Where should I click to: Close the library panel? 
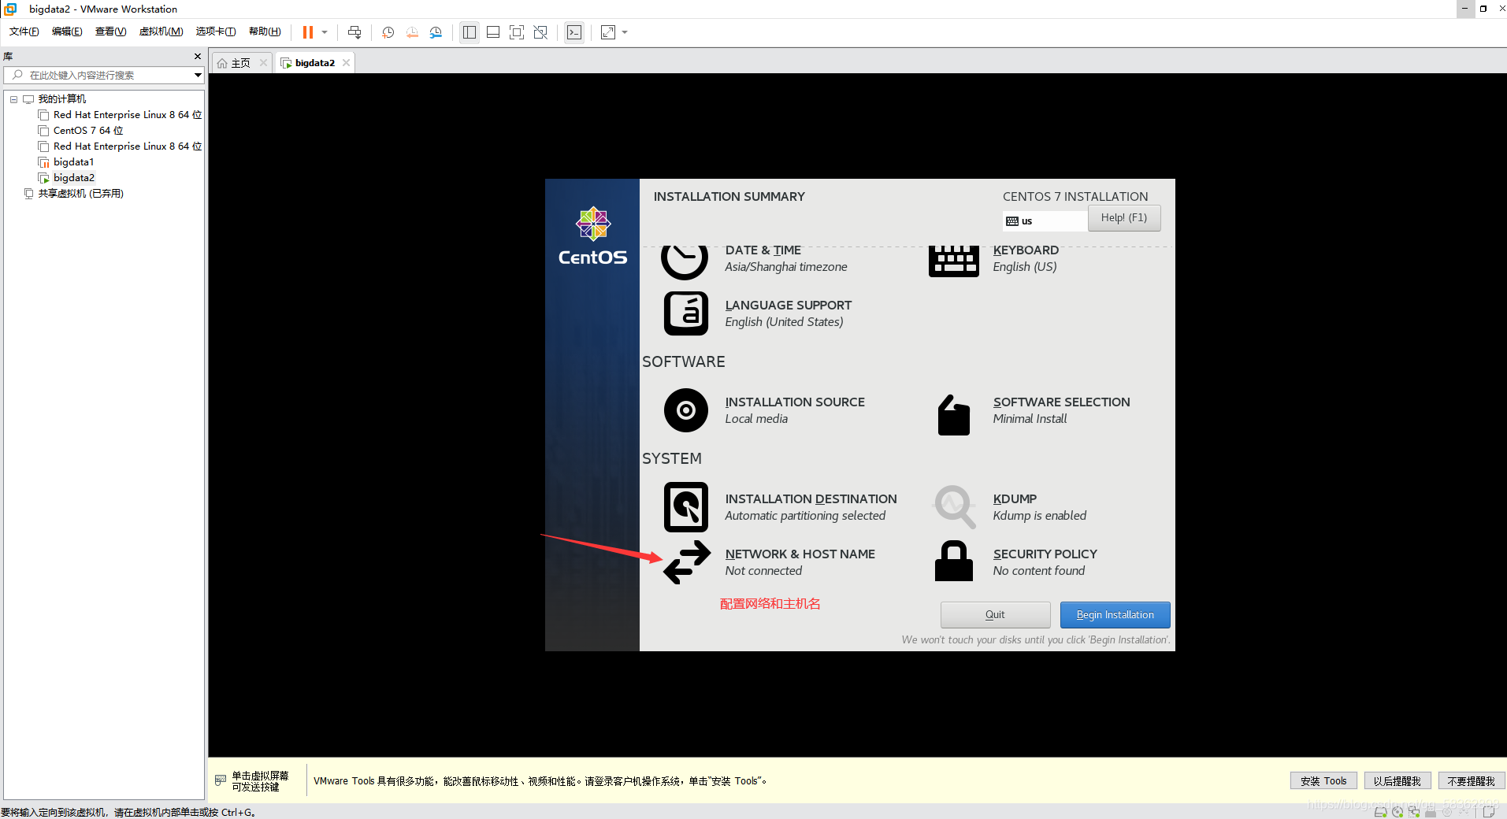click(x=198, y=57)
